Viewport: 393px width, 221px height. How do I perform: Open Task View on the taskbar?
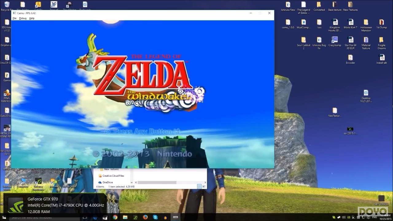(85, 217)
